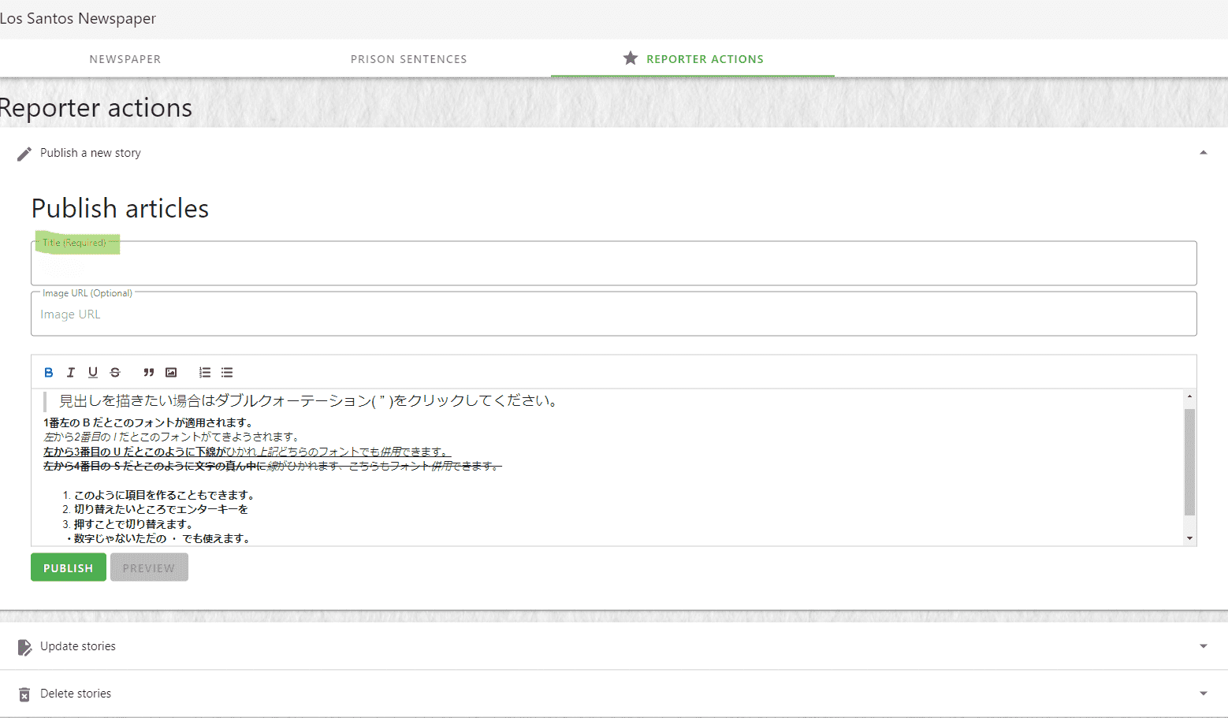Toggle italic formatting in editor toolbar

coord(71,372)
